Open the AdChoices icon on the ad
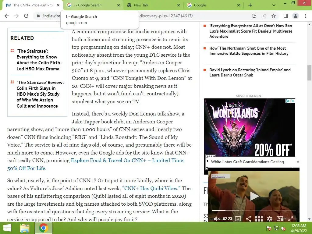The width and height of the screenshot is (312, 234). 288,101
